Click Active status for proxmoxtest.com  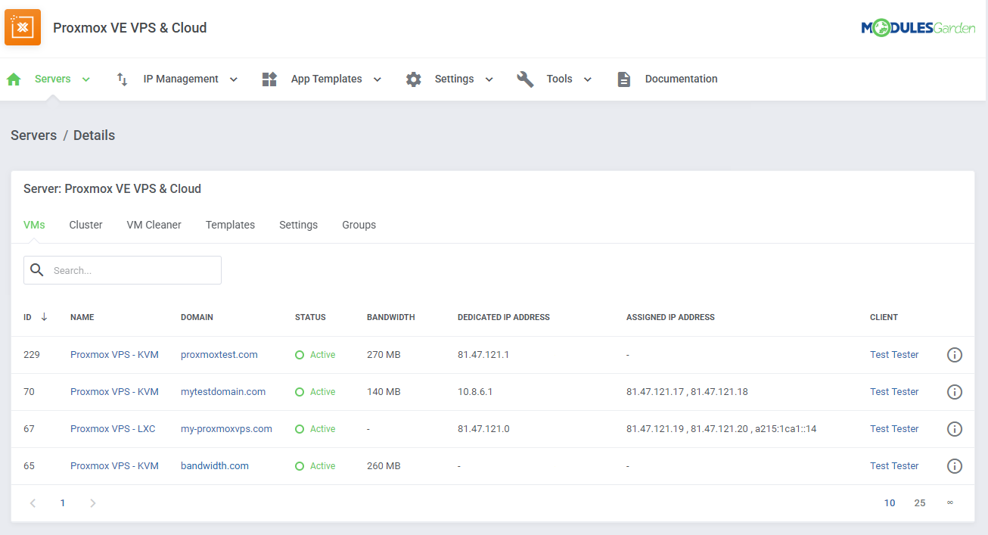click(x=315, y=355)
